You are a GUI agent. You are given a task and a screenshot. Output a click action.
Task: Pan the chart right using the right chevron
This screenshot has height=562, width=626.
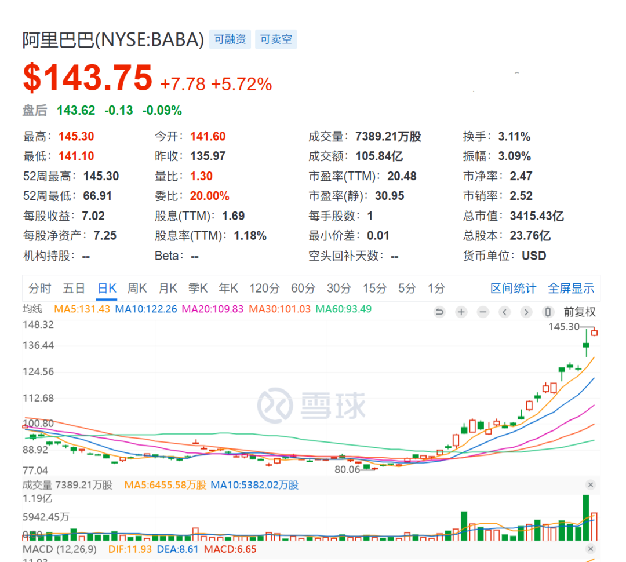coord(526,312)
